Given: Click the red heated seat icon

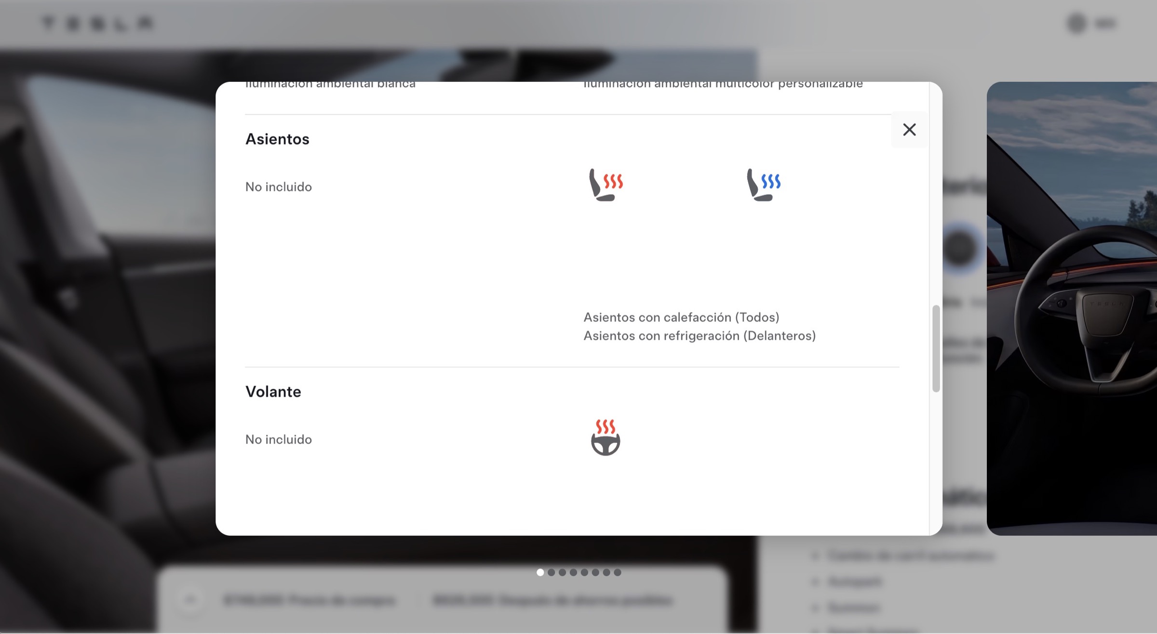Looking at the screenshot, I should coord(606,185).
